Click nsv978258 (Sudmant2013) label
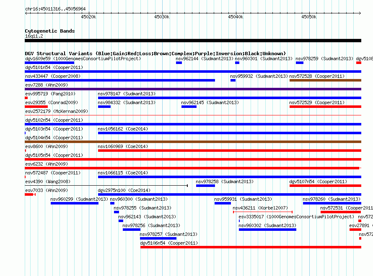373x276 pixels. [225, 181]
